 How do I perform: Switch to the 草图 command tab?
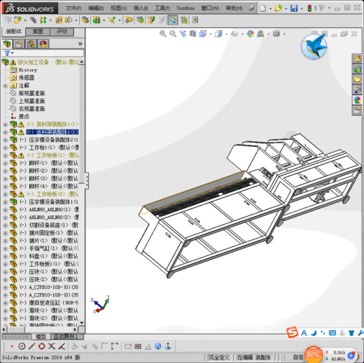(38, 31)
